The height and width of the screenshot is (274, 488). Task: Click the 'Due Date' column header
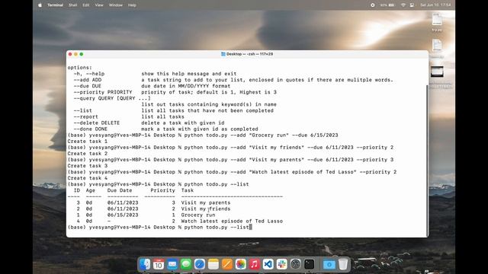[x=120, y=190]
